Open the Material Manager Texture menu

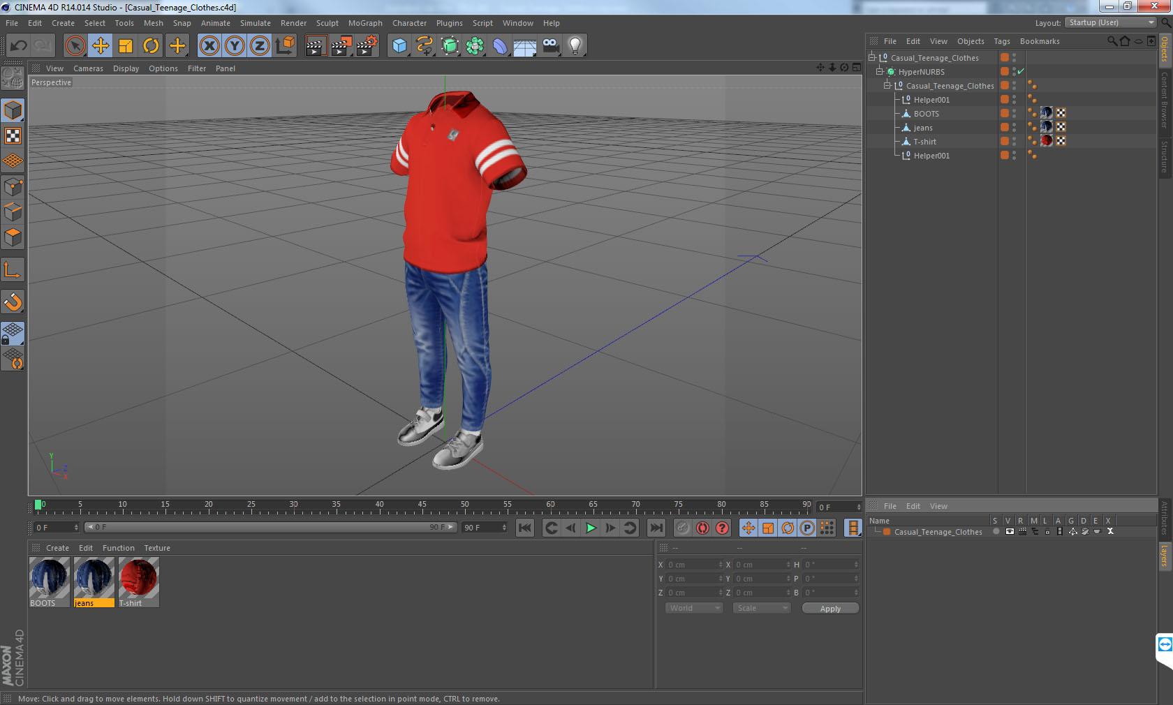[157, 548]
